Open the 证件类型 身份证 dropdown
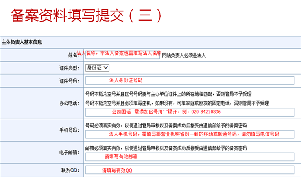This screenshot has width=301, height=177. coord(96,68)
